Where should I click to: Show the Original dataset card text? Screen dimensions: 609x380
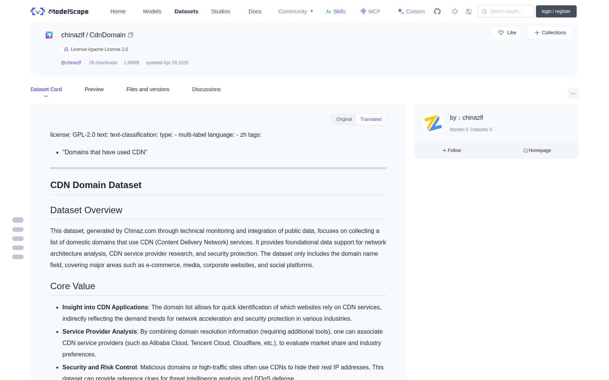pos(344,119)
